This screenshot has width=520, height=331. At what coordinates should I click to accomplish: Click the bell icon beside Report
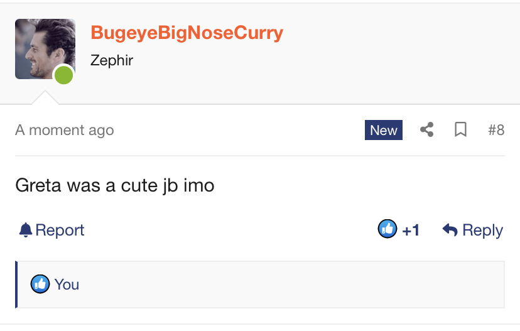[26, 230]
